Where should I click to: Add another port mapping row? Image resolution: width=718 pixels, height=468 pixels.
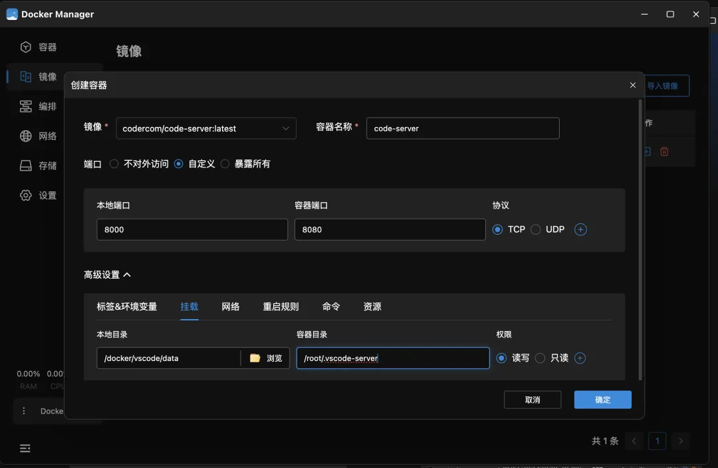[x=580, y=229]
